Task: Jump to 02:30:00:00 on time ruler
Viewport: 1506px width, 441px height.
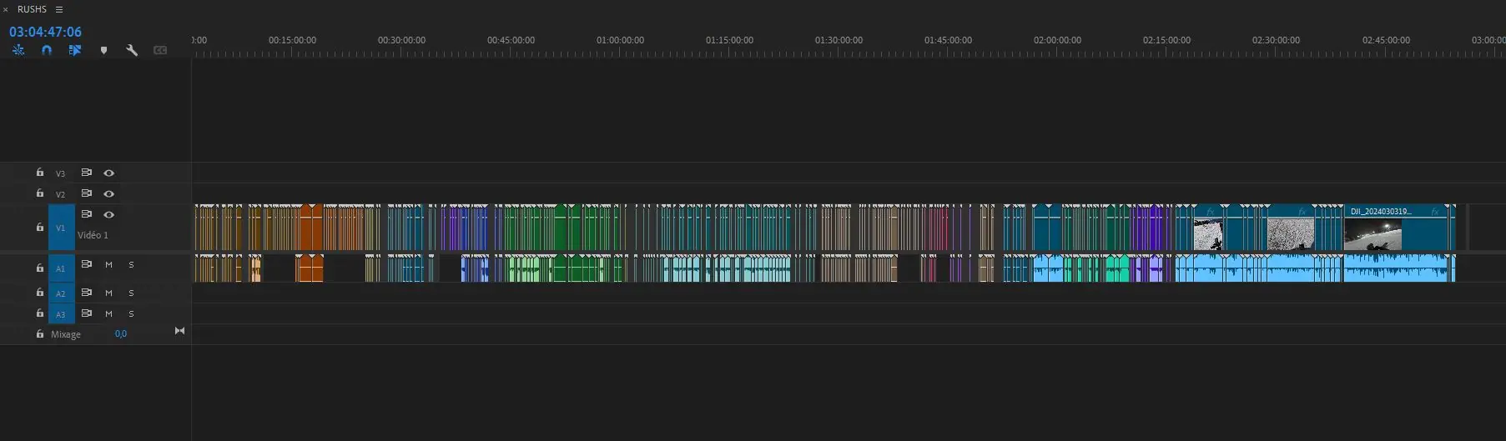Action: click(1276, 40)
